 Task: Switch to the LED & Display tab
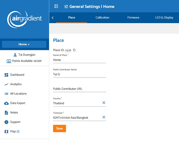[x=164, y=17]
